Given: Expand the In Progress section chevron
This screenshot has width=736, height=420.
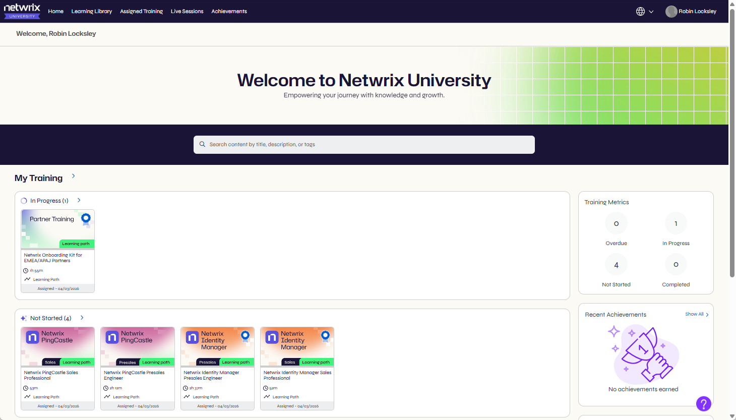Looking at the screenshot, I should 79,200.
